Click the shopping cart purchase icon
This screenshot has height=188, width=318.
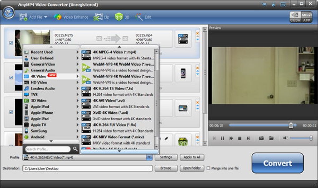[264, 4]
